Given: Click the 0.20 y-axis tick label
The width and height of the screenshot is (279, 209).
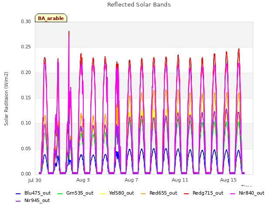Looking at the screenshot, I should pyautogui.click(x=26, y=73).
